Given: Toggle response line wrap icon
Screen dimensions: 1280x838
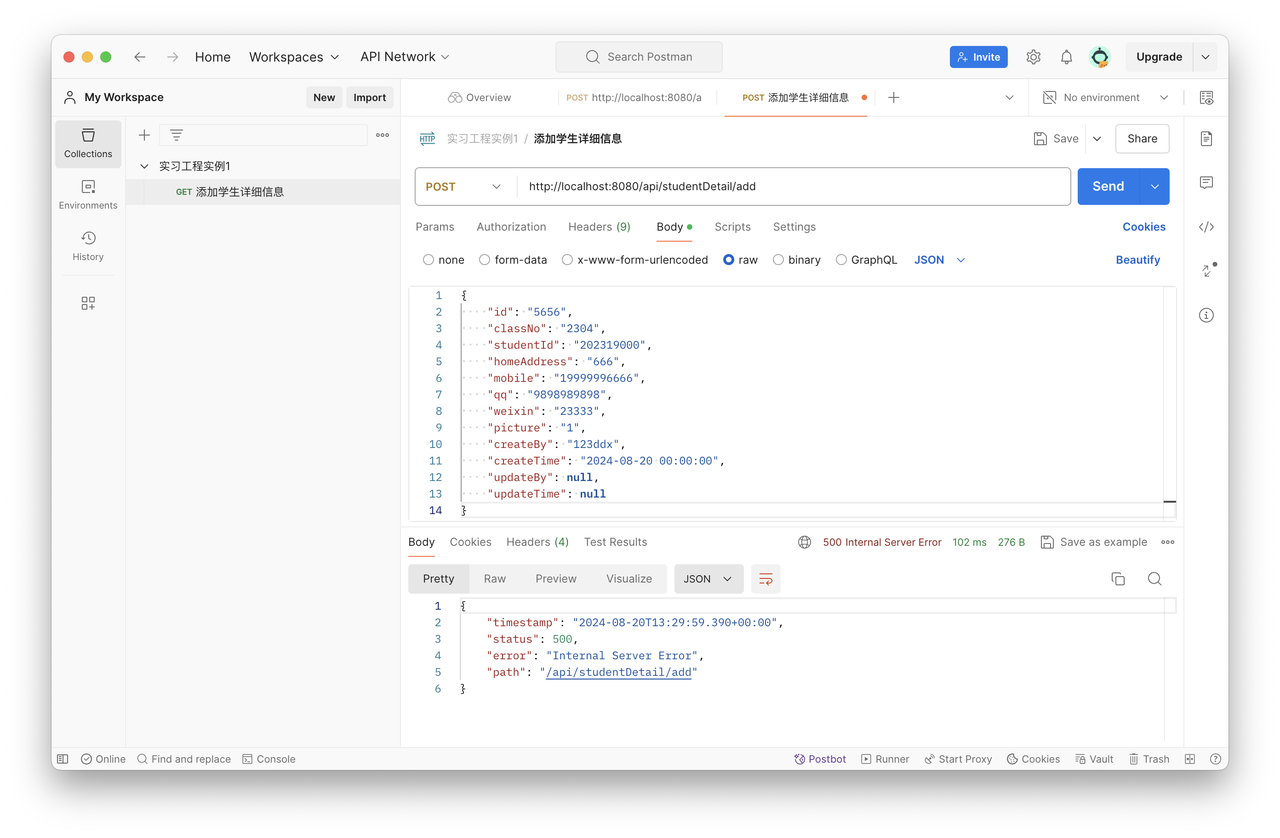Looking at the screenshot, I should coord(766,579).
